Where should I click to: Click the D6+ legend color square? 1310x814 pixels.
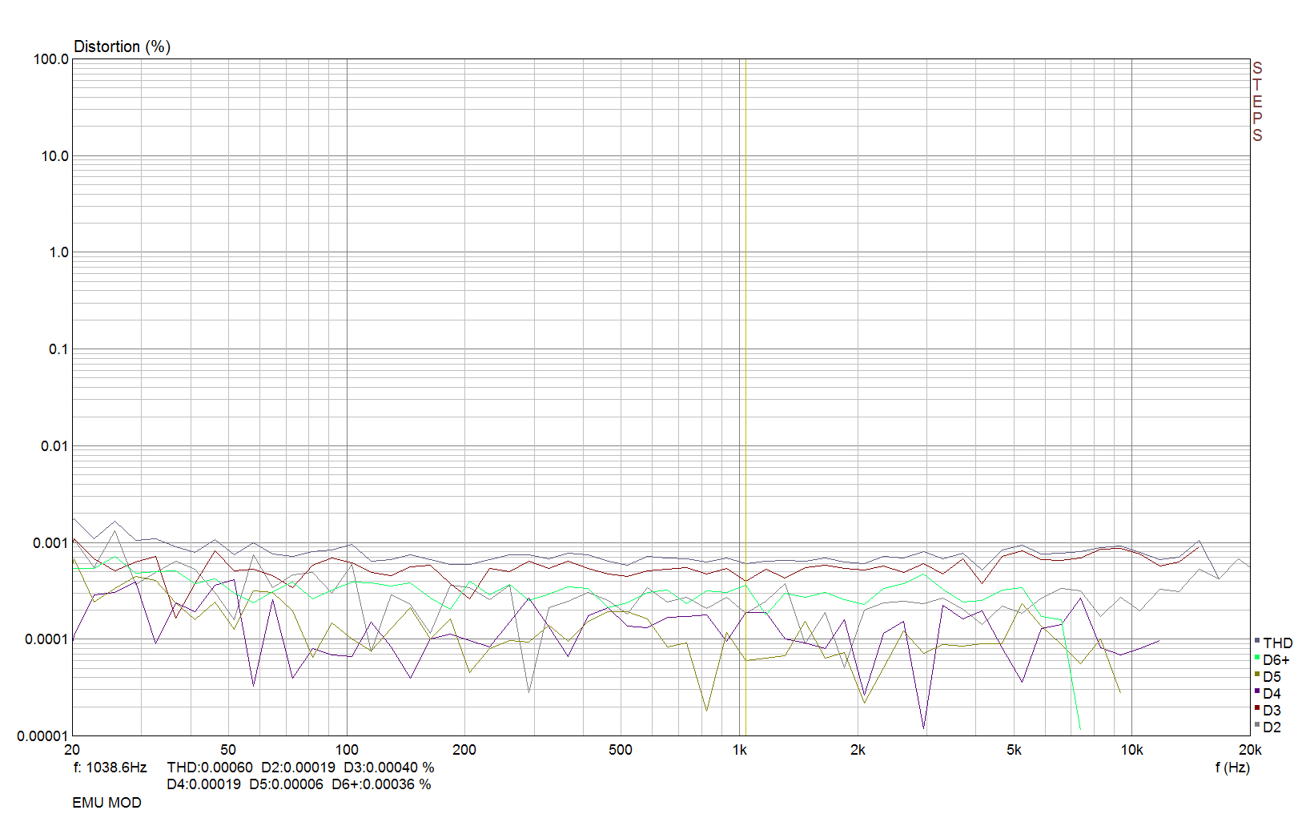click(1257, 658)
